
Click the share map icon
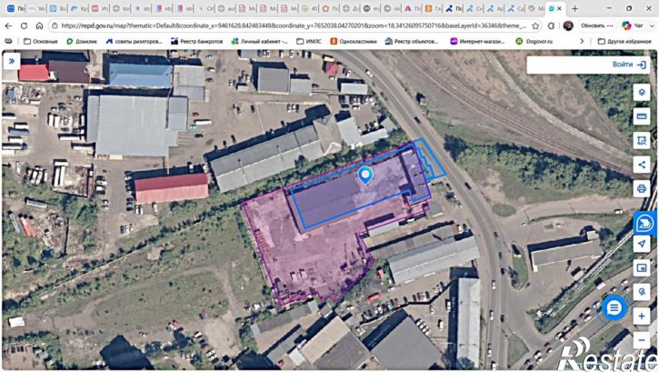click(x=642, y=165)
